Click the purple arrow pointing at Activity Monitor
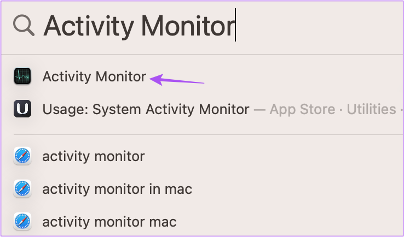This screenshot has height=237, width=404. pyautogui.click(x=177, y=80)
